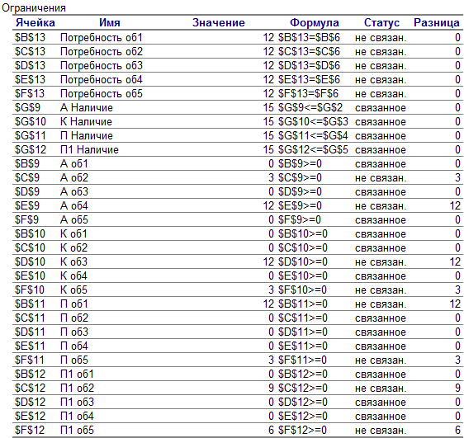464x438 pixels.
Task: Select the name К об1
Action: click(x=73, y=233)
